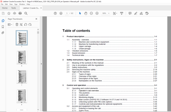The height and width of the screenshot is (112, 171).
Task: Click the current page number field
Action: pyautogui.click(x=67, y=13)
